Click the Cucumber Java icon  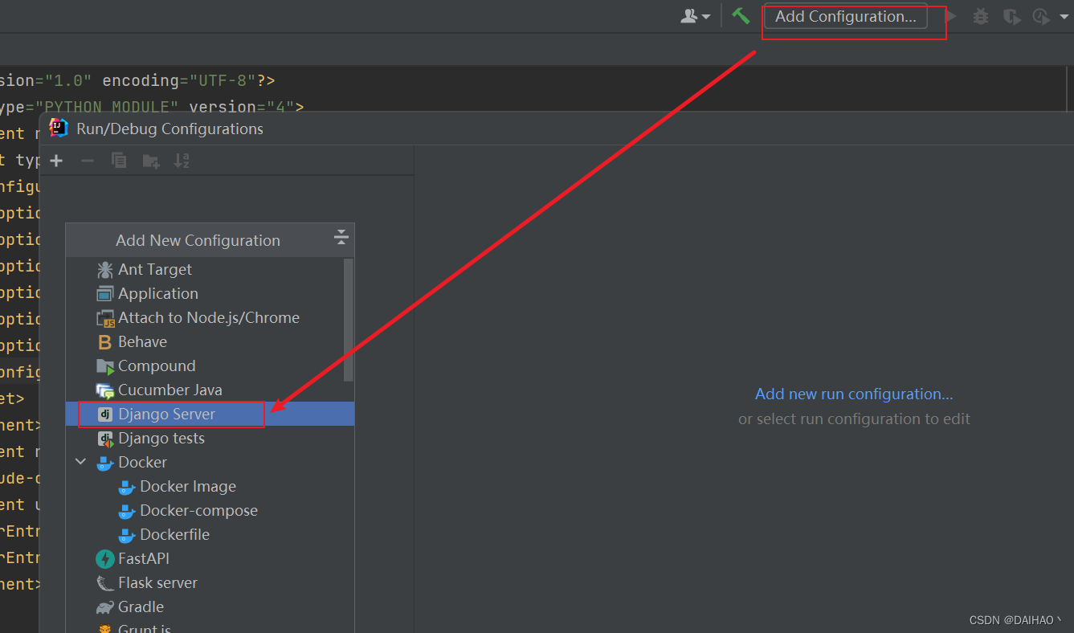pyautogui.click(x=105, y=390)
